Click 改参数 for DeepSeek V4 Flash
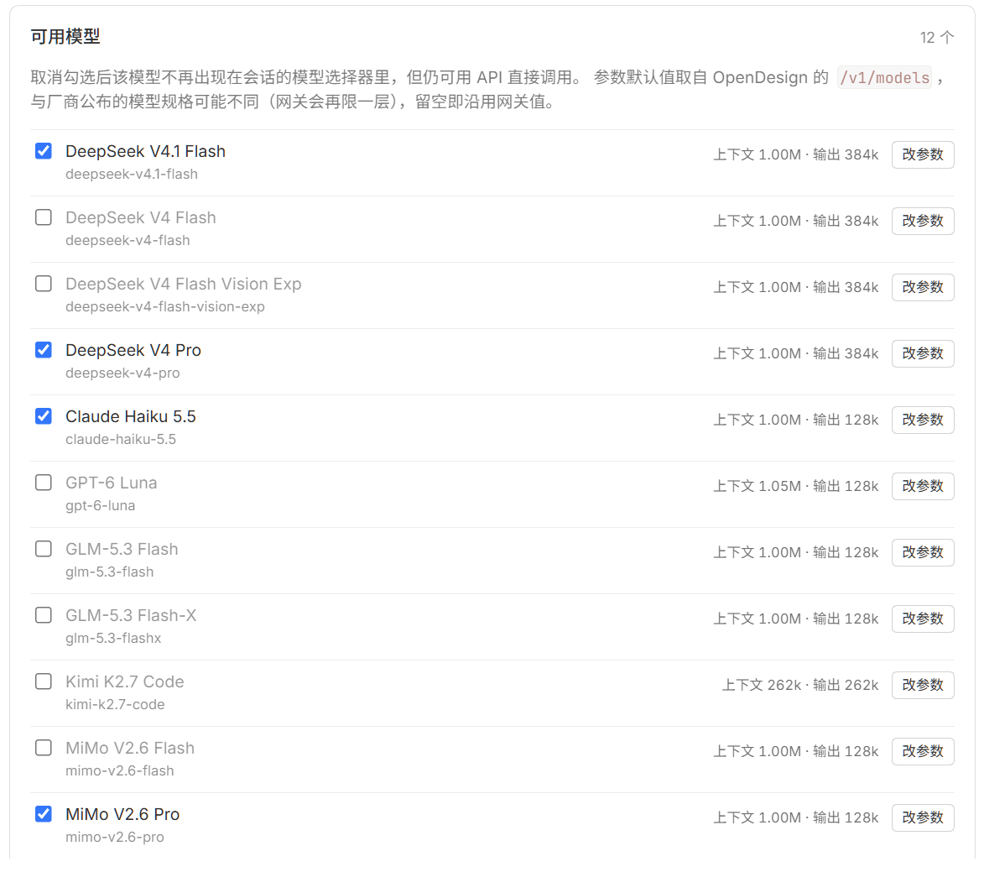 pyautogui.click(x=923, y=221)
